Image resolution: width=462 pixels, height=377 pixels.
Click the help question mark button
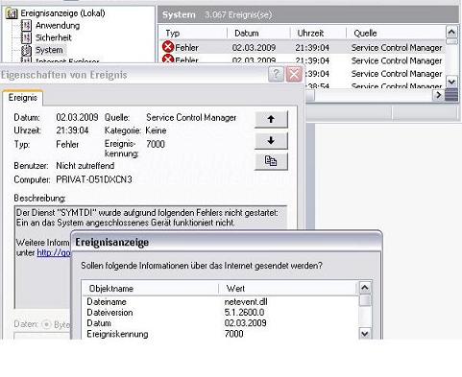(x=276, y=75)
